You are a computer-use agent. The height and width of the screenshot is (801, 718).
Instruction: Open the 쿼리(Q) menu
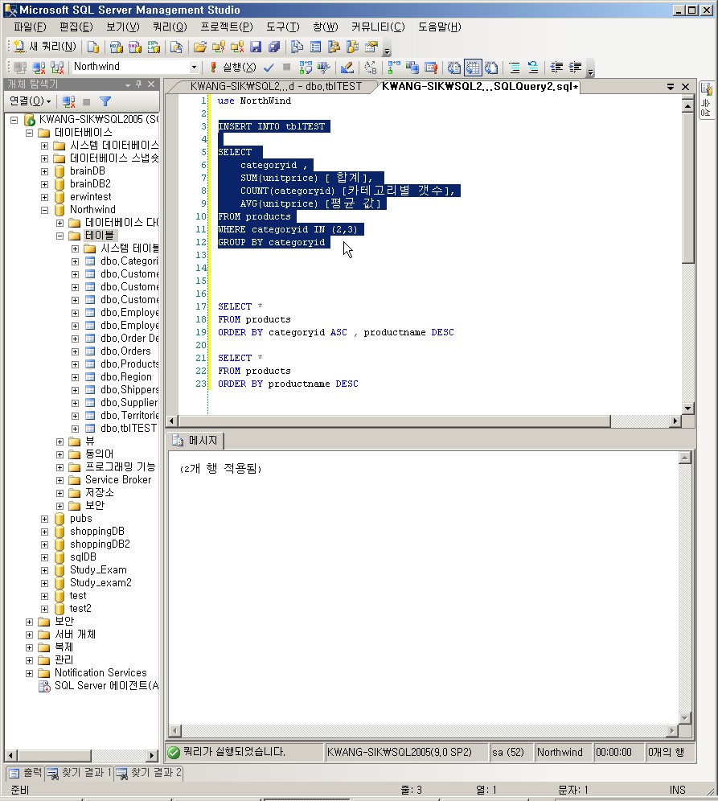pyautogui.click(x=170, y=27)
